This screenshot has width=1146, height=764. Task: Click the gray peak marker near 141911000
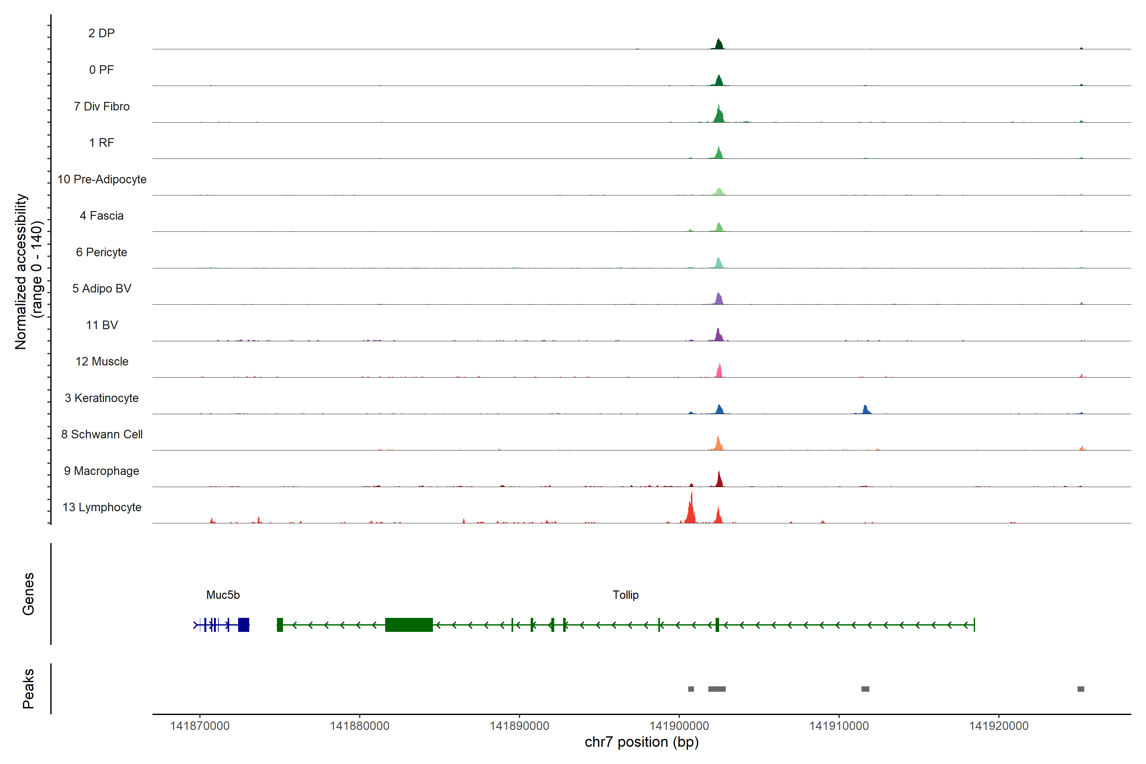click(865, 689)
